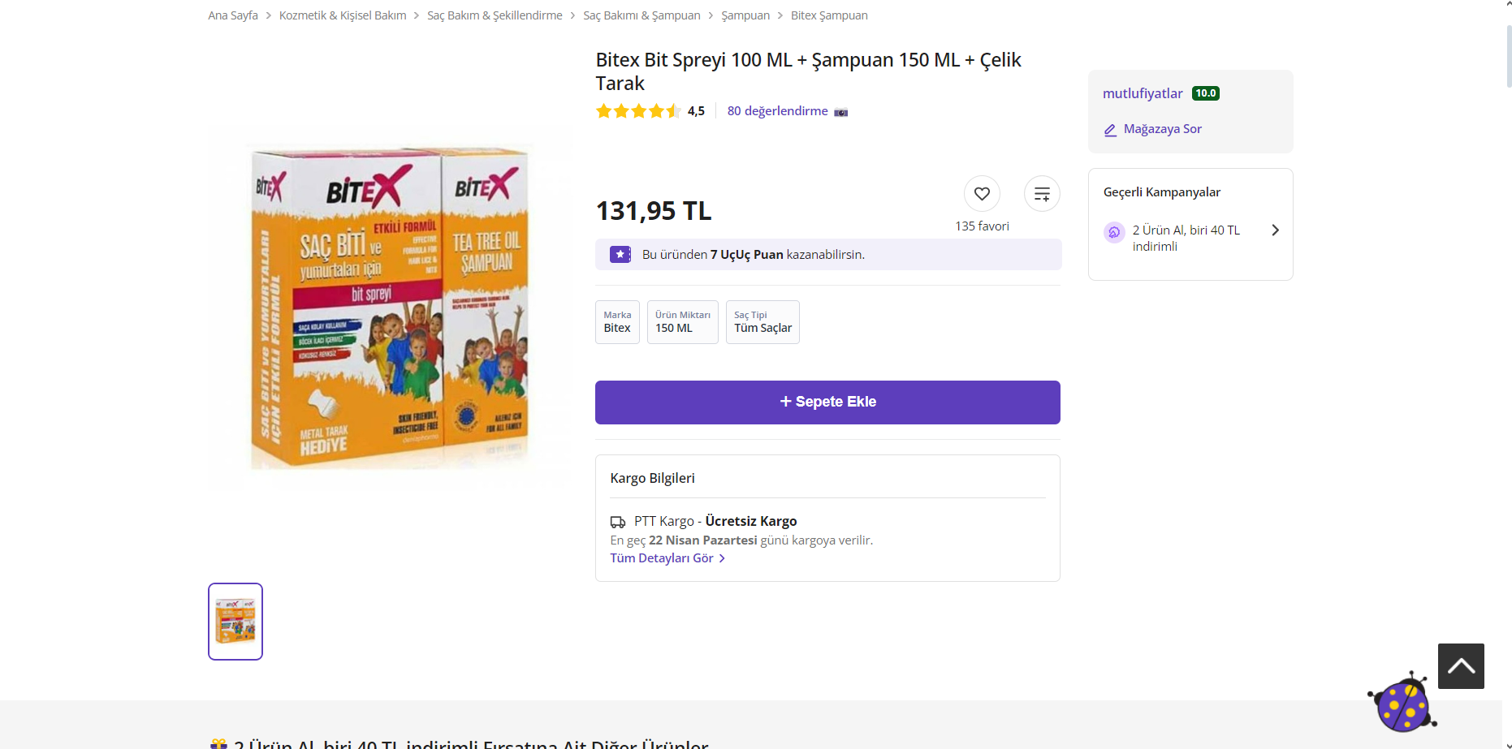Visit mutlufiyatlar seller store
The height and width of the screenshot is (749, 1512).
[1143, 93]
